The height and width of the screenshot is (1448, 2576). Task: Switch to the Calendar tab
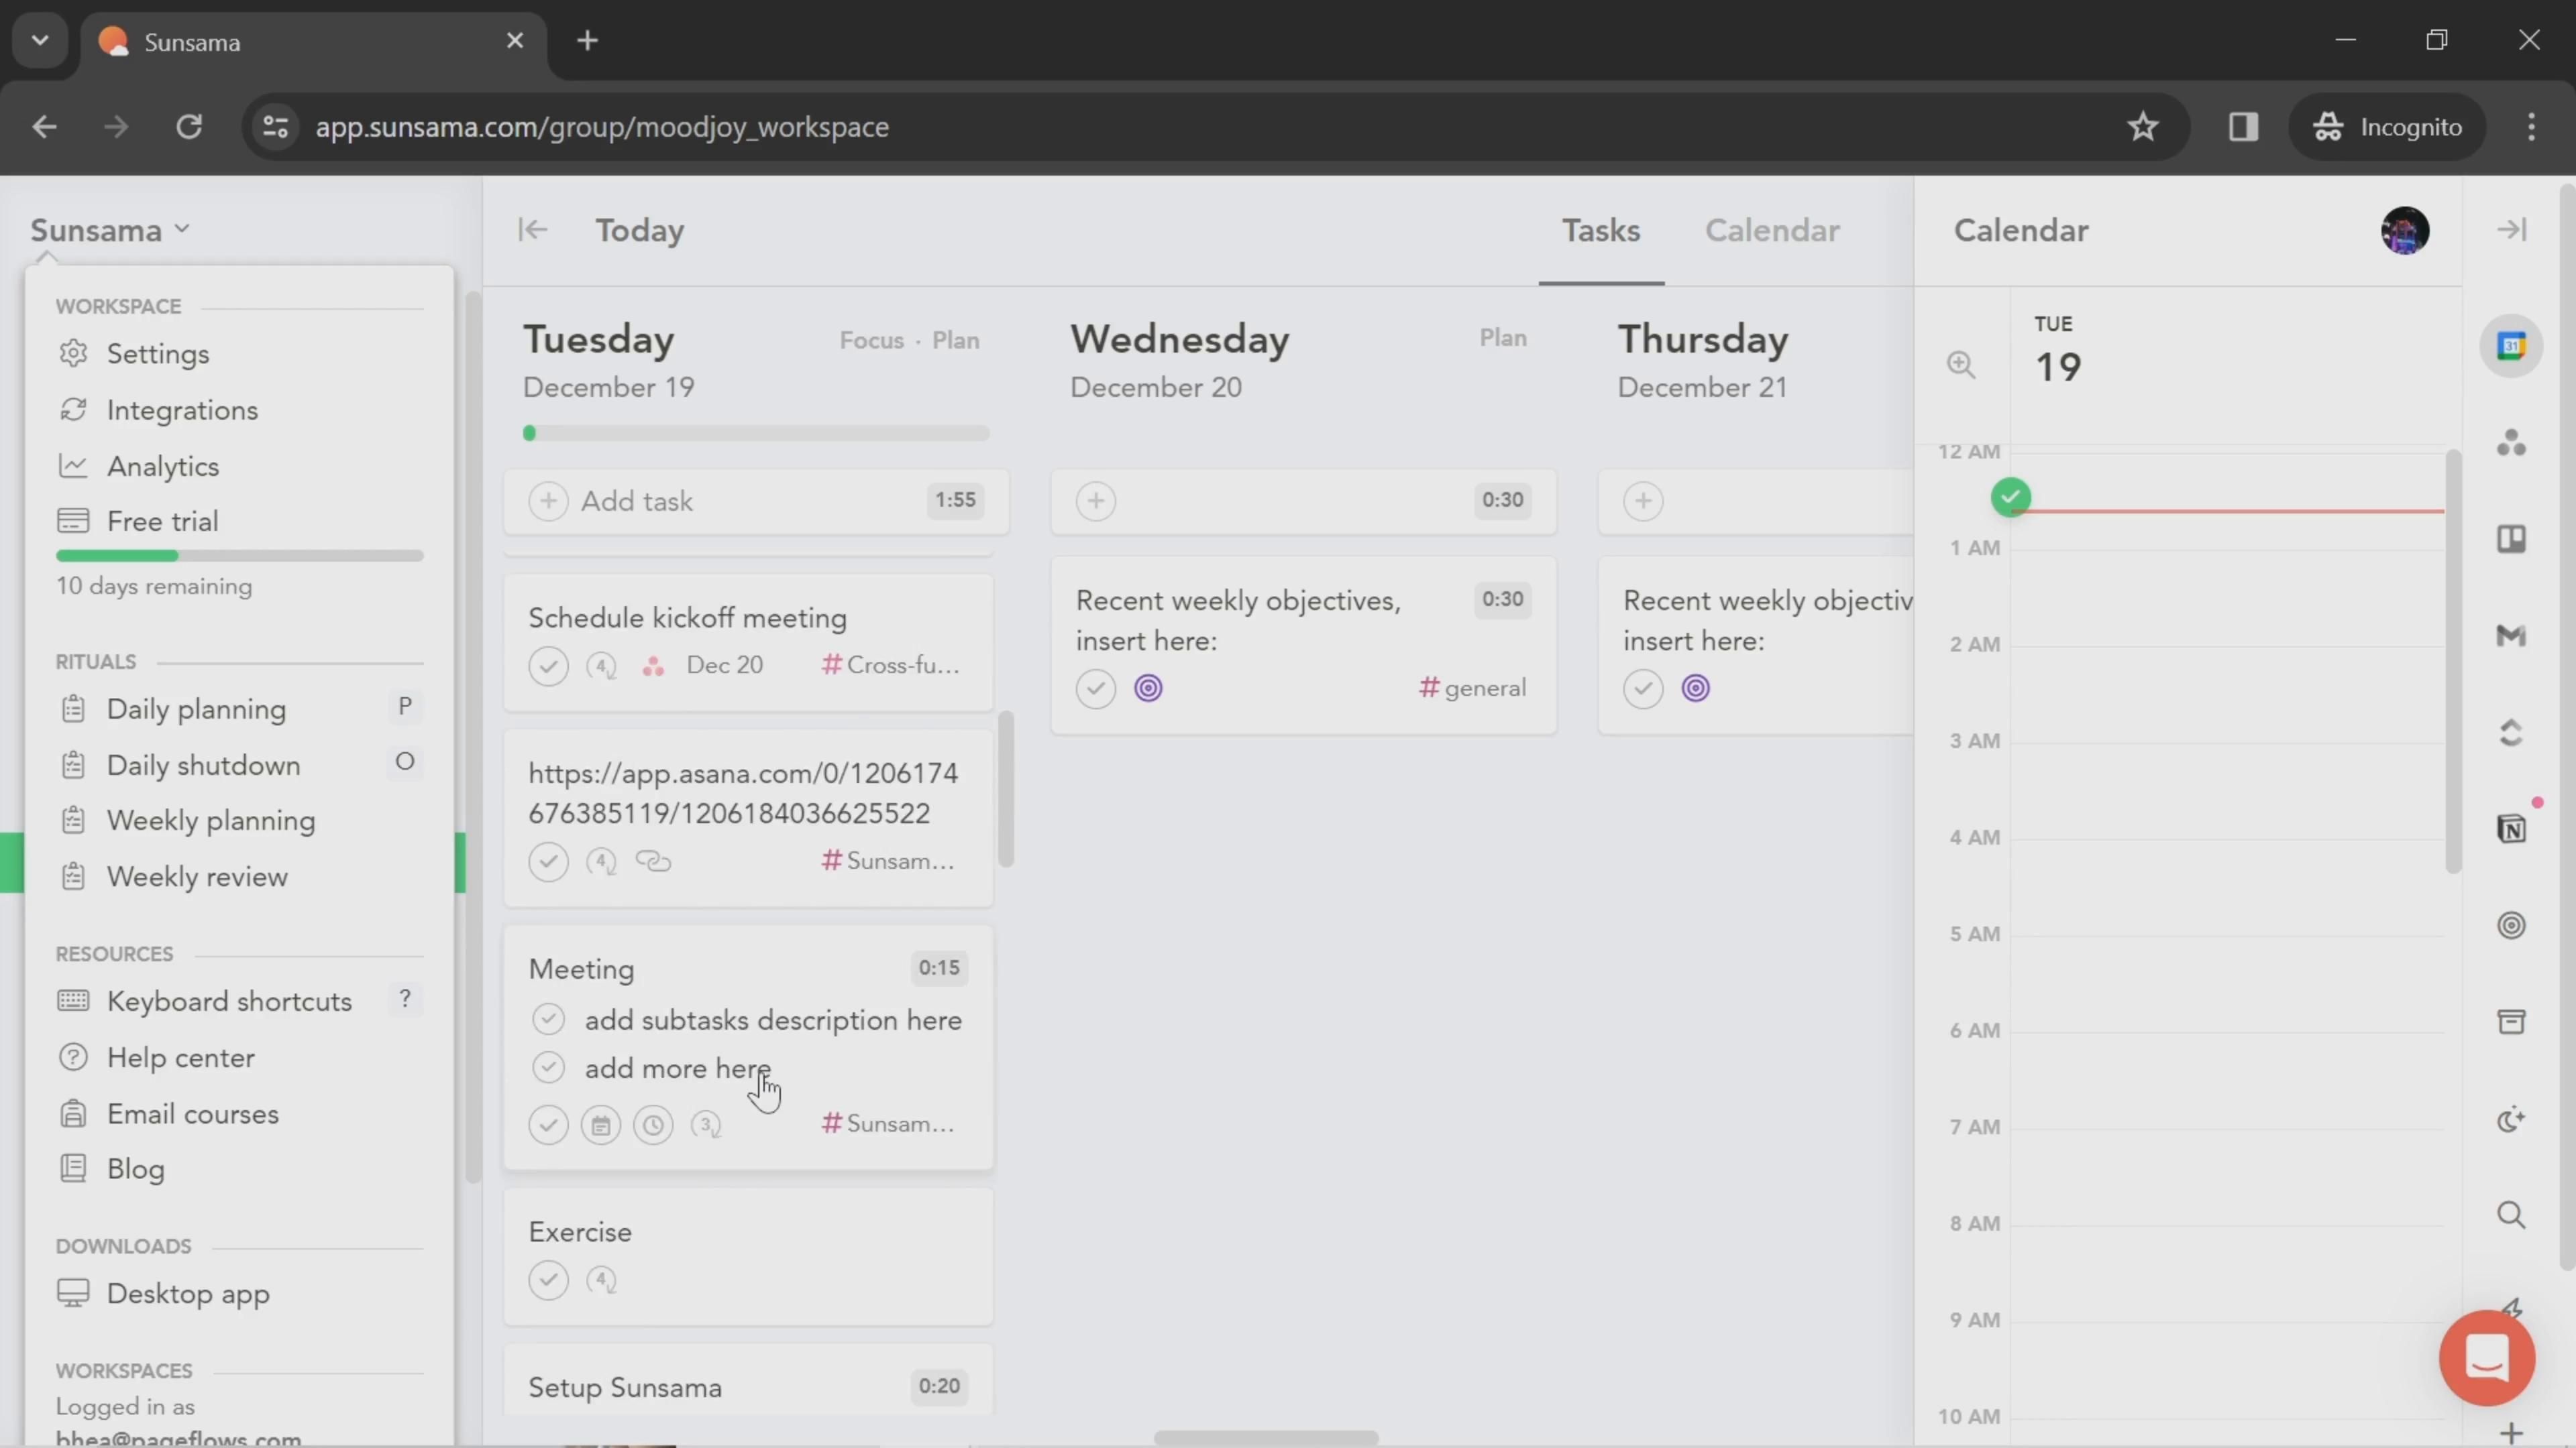(x=1771, y=231)
